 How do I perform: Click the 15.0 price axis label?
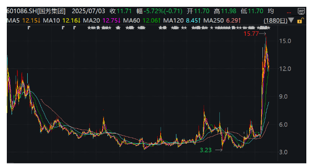coord(285,41)
